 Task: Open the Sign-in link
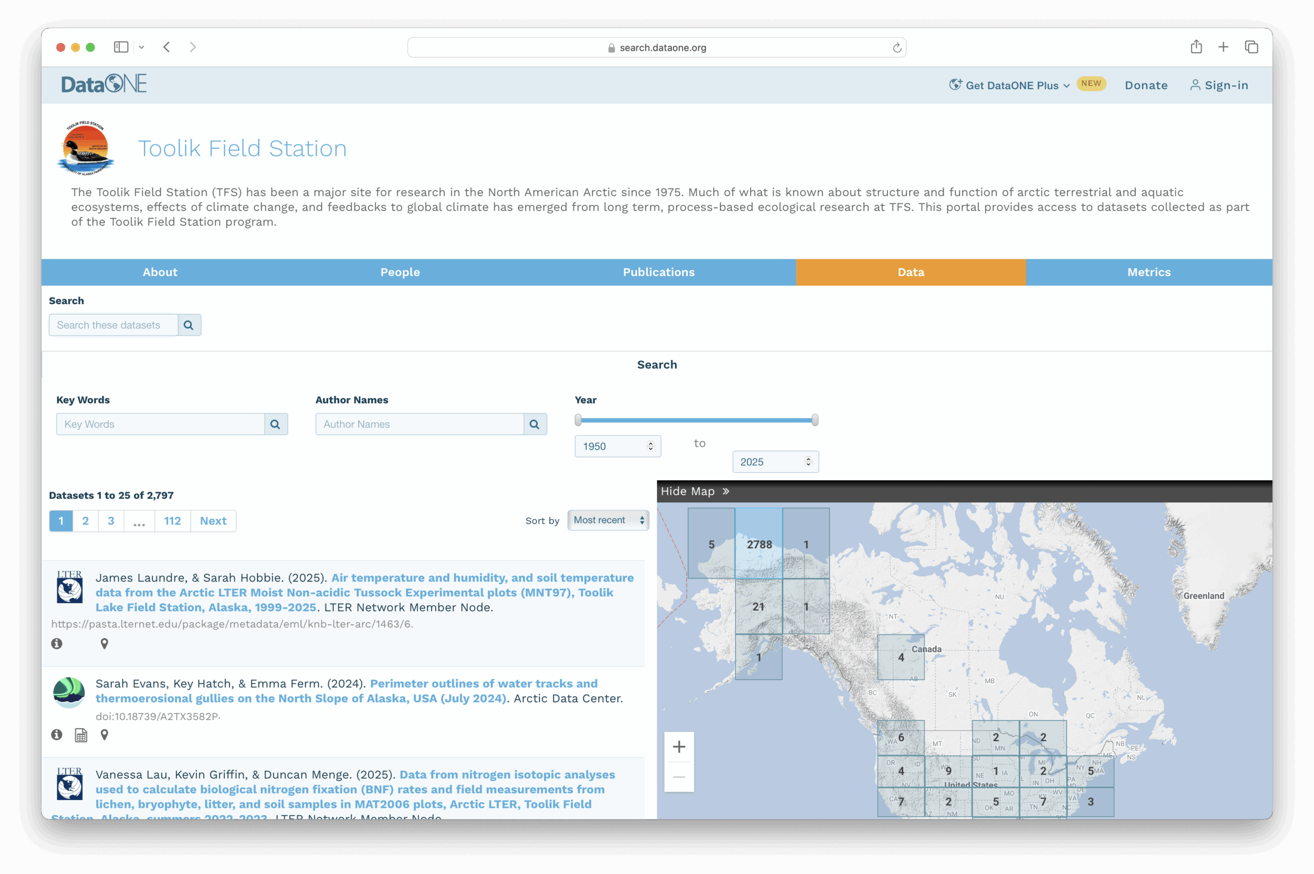click(x=1219, y=85)
